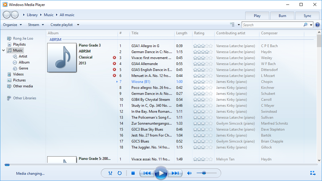Click the Playlists icon in sidebar

[9, 44]
